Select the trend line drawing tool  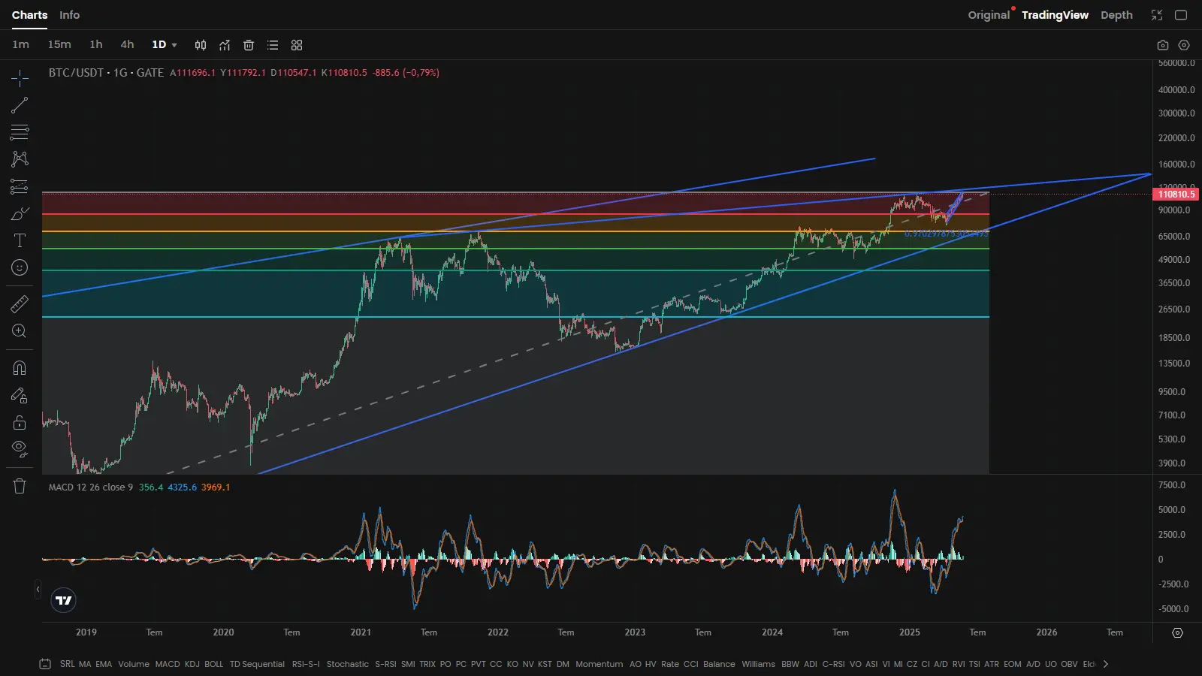tap(20, 105)
